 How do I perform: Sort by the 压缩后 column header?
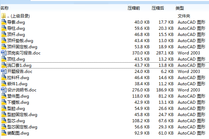158,8
